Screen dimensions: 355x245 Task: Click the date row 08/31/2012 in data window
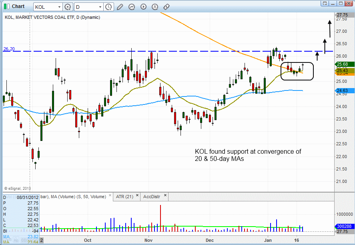21,197
